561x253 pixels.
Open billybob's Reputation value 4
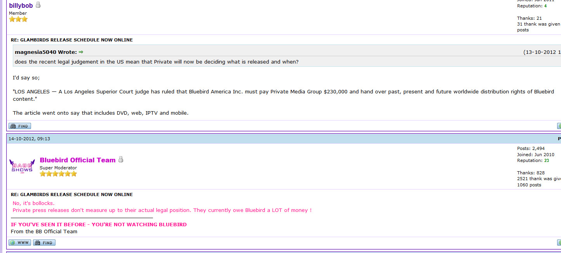coord(545,6)
